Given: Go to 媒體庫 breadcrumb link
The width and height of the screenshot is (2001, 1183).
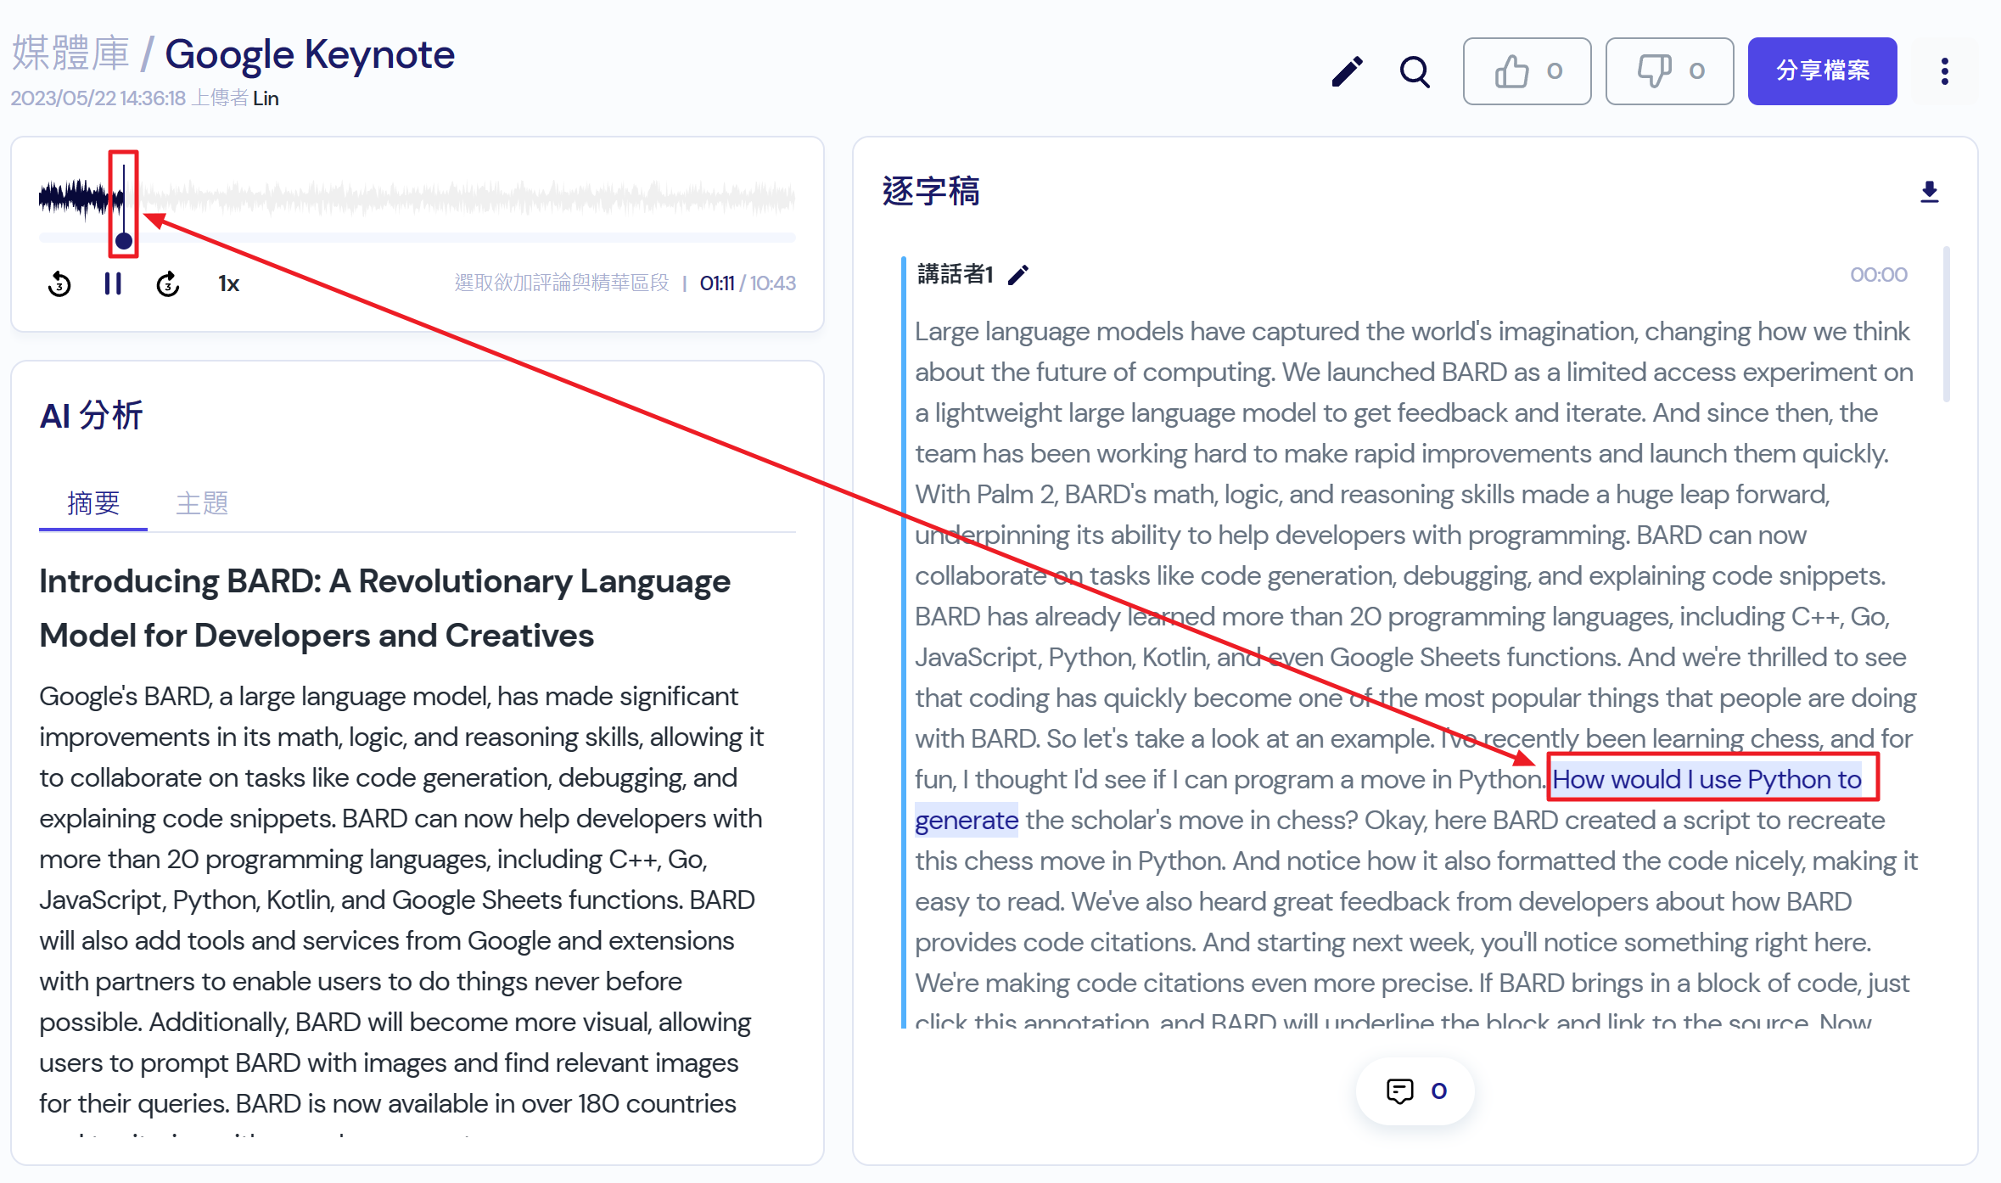Looking at the screenshot, I should coord(70,54).
